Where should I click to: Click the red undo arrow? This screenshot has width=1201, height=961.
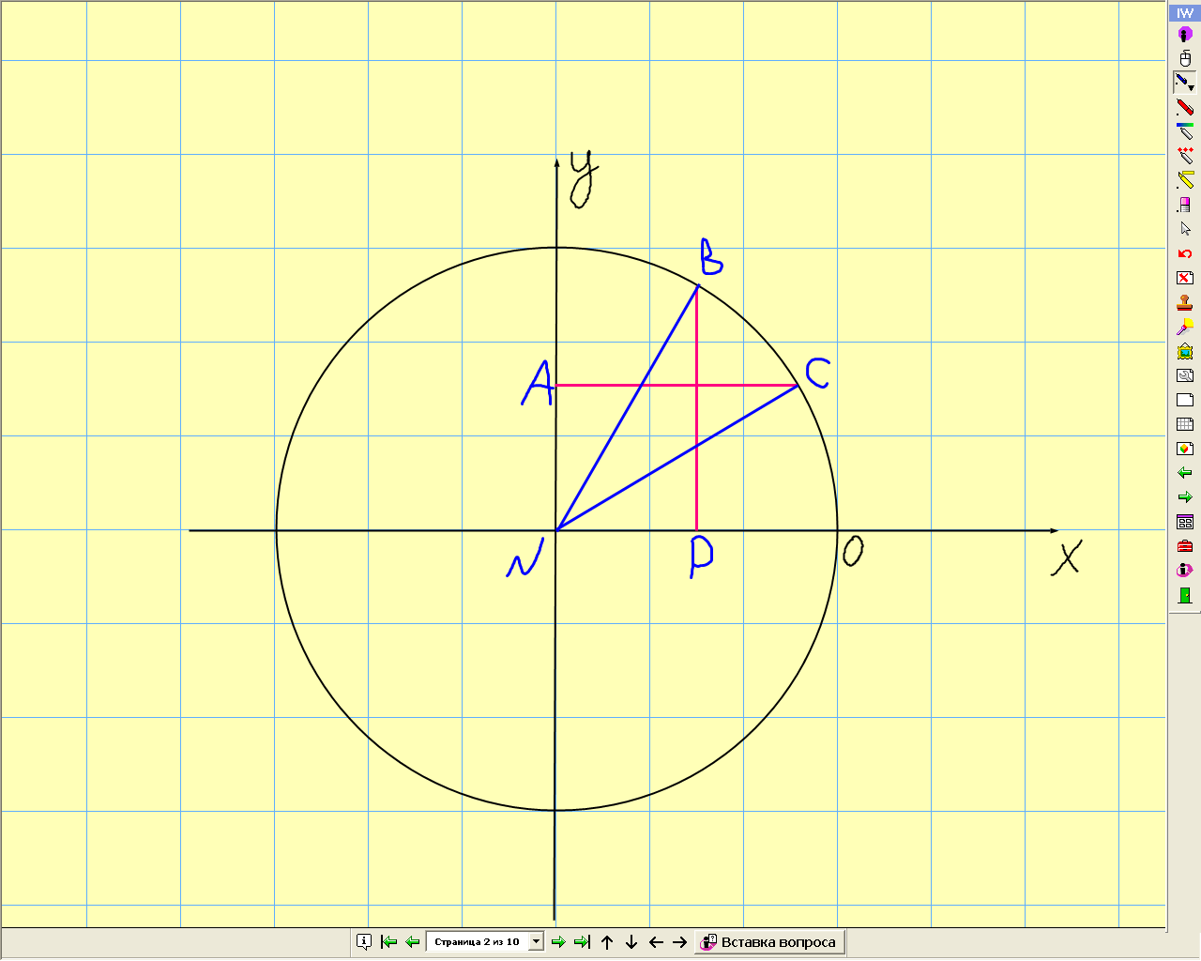[1185, 253]
